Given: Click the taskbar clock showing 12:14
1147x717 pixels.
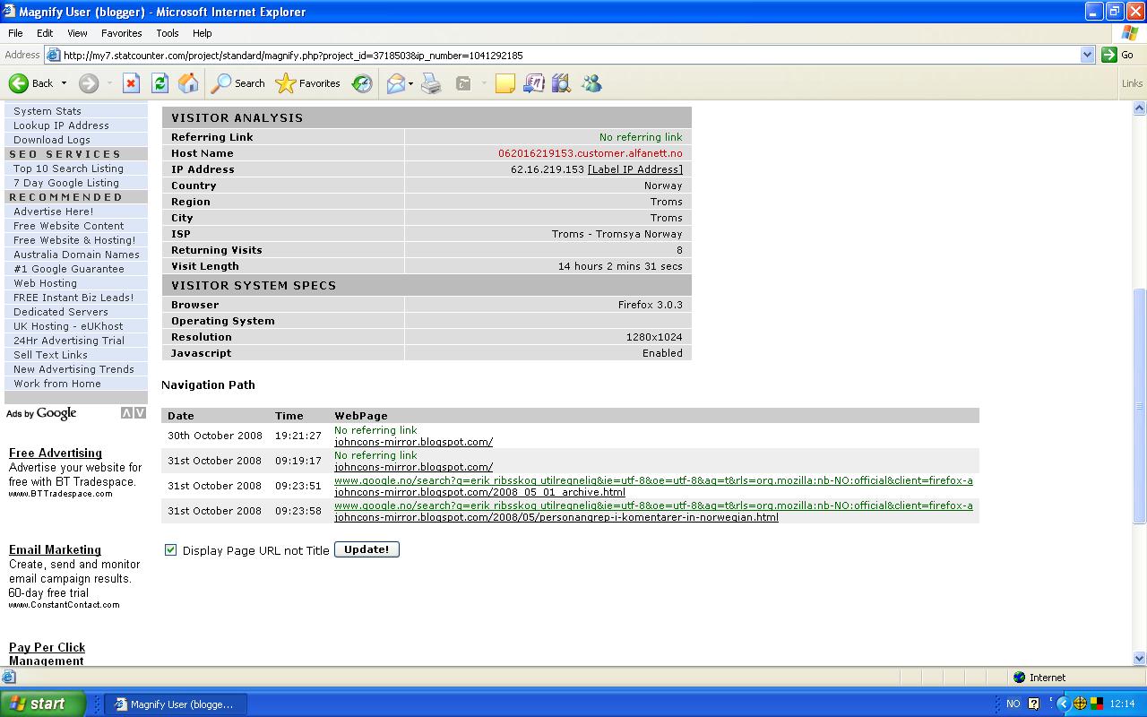Looking at the screenshot, I should [1122, 704].
